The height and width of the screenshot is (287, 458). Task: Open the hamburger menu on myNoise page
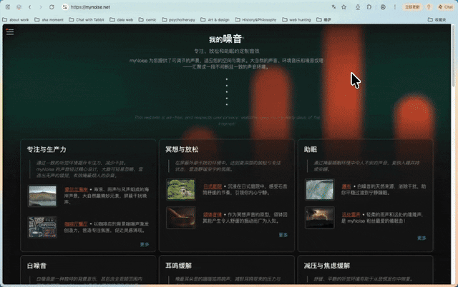(10, 31)
